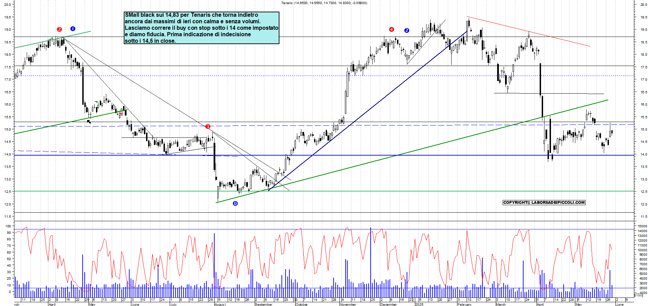Viewport: 648px width, 306px height.
Task: Click the 'February' label on the time axis
Action: click(x=465, y=304)
